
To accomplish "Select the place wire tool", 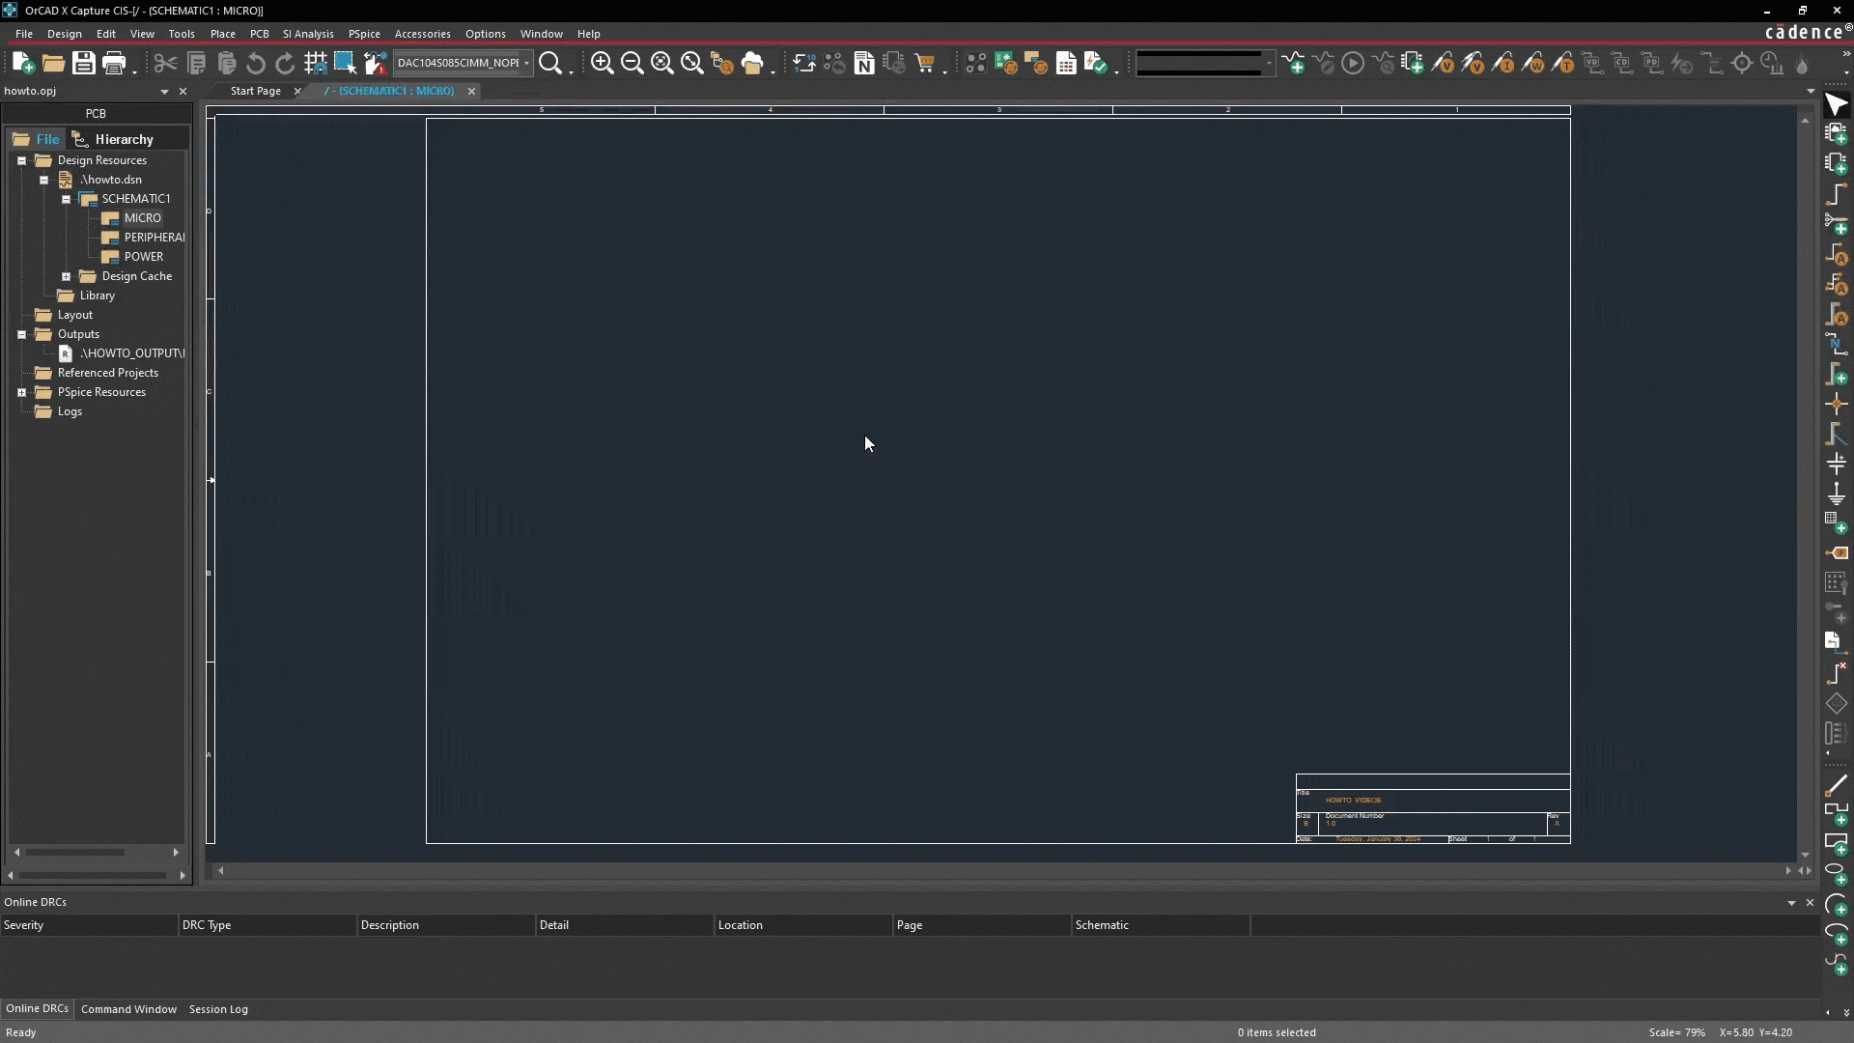I will point(1837,193).
